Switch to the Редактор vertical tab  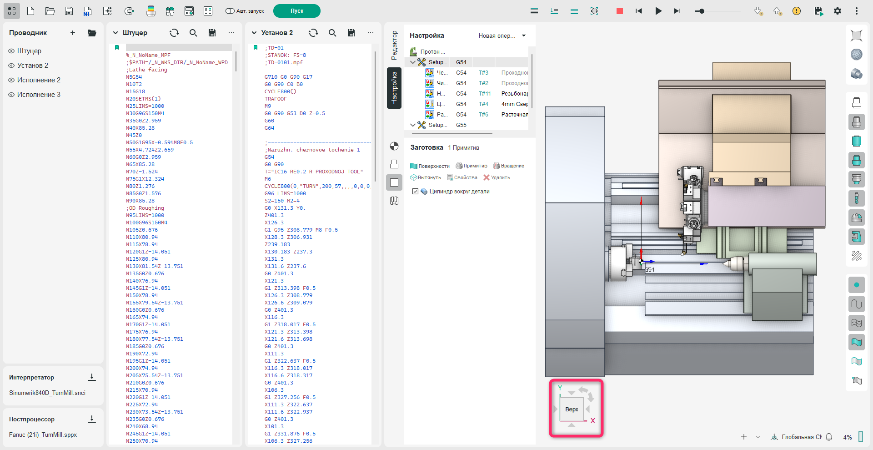(394, 45)
